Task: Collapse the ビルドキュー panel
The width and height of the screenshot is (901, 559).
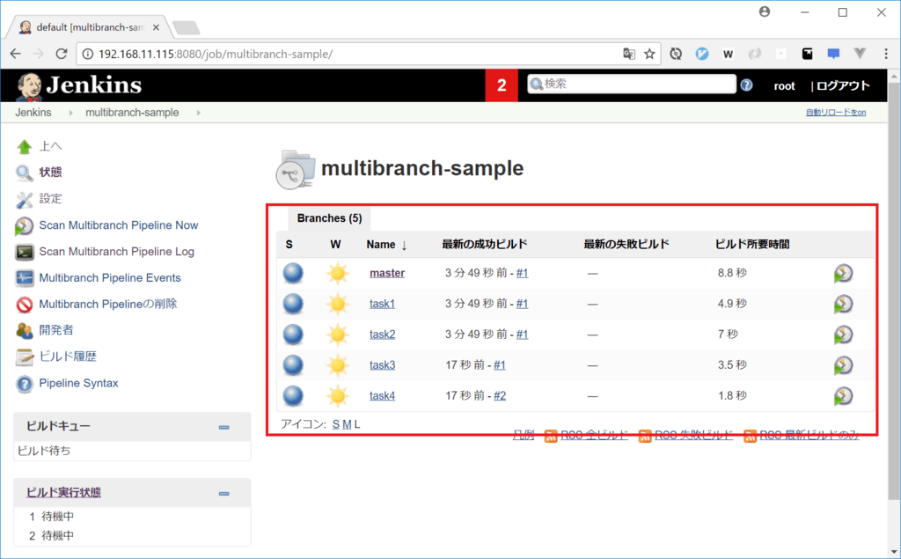Action: pos(224,427)
